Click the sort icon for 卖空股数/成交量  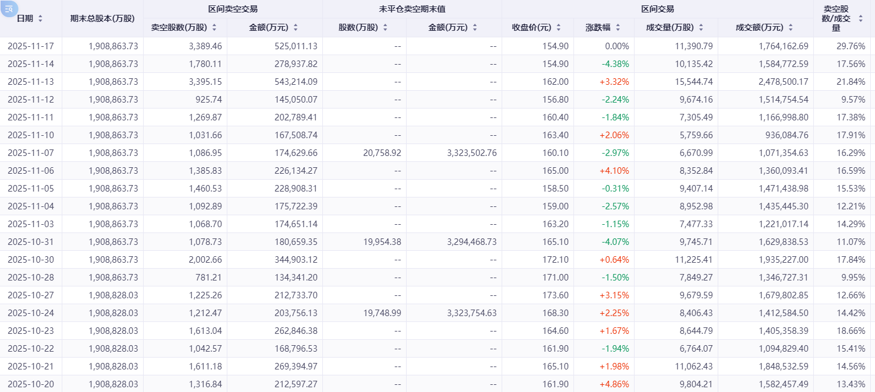862,18
